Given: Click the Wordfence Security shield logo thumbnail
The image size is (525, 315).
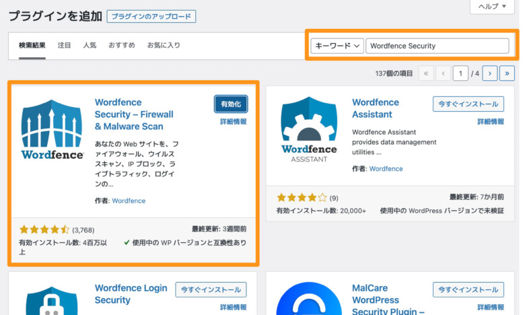Looking at the screenshot, I should pos(52,129).
